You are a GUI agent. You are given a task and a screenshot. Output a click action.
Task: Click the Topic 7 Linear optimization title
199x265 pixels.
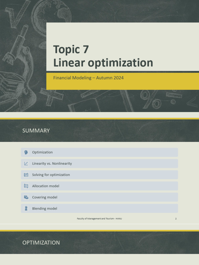coord(103,56)
